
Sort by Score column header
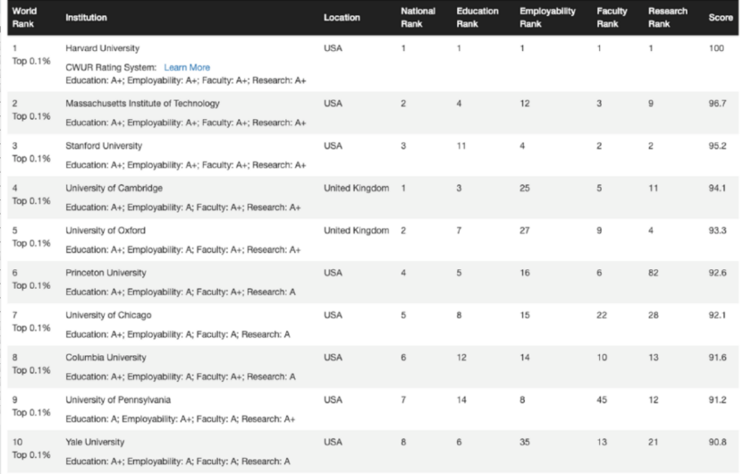tap(721, 18)
